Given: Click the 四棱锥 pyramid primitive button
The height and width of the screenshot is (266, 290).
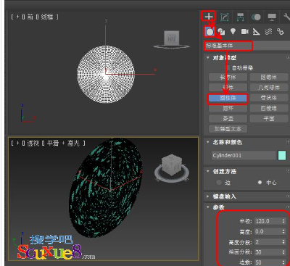Looking at the screenshot, I should (x=269, y=108).
